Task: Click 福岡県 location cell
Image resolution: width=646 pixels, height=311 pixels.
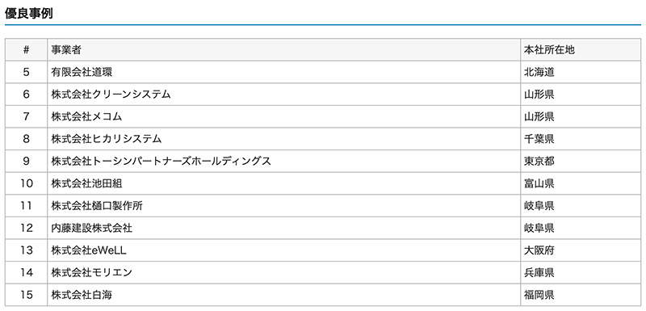Action: [539, 295]
